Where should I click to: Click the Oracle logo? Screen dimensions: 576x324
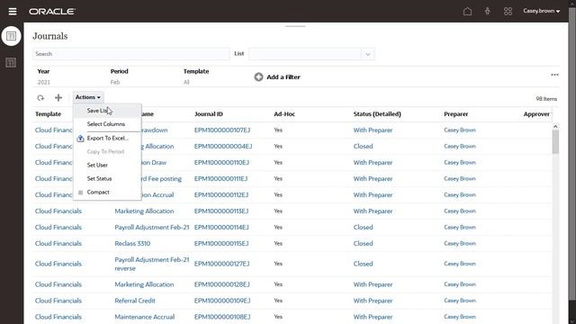(52, 12)
